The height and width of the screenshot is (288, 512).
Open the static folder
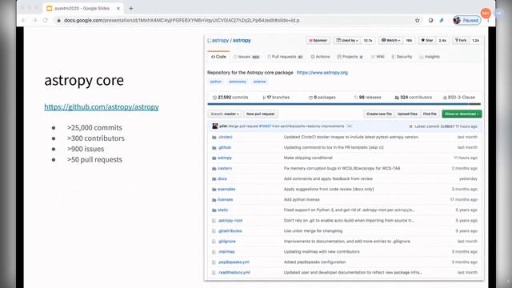[222, 210]
